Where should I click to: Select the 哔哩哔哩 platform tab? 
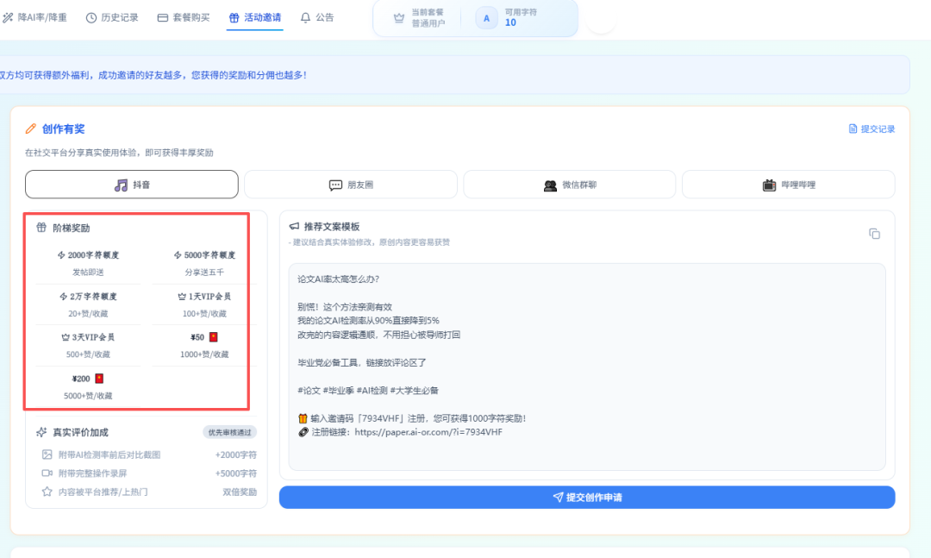[x=789, y=185]
